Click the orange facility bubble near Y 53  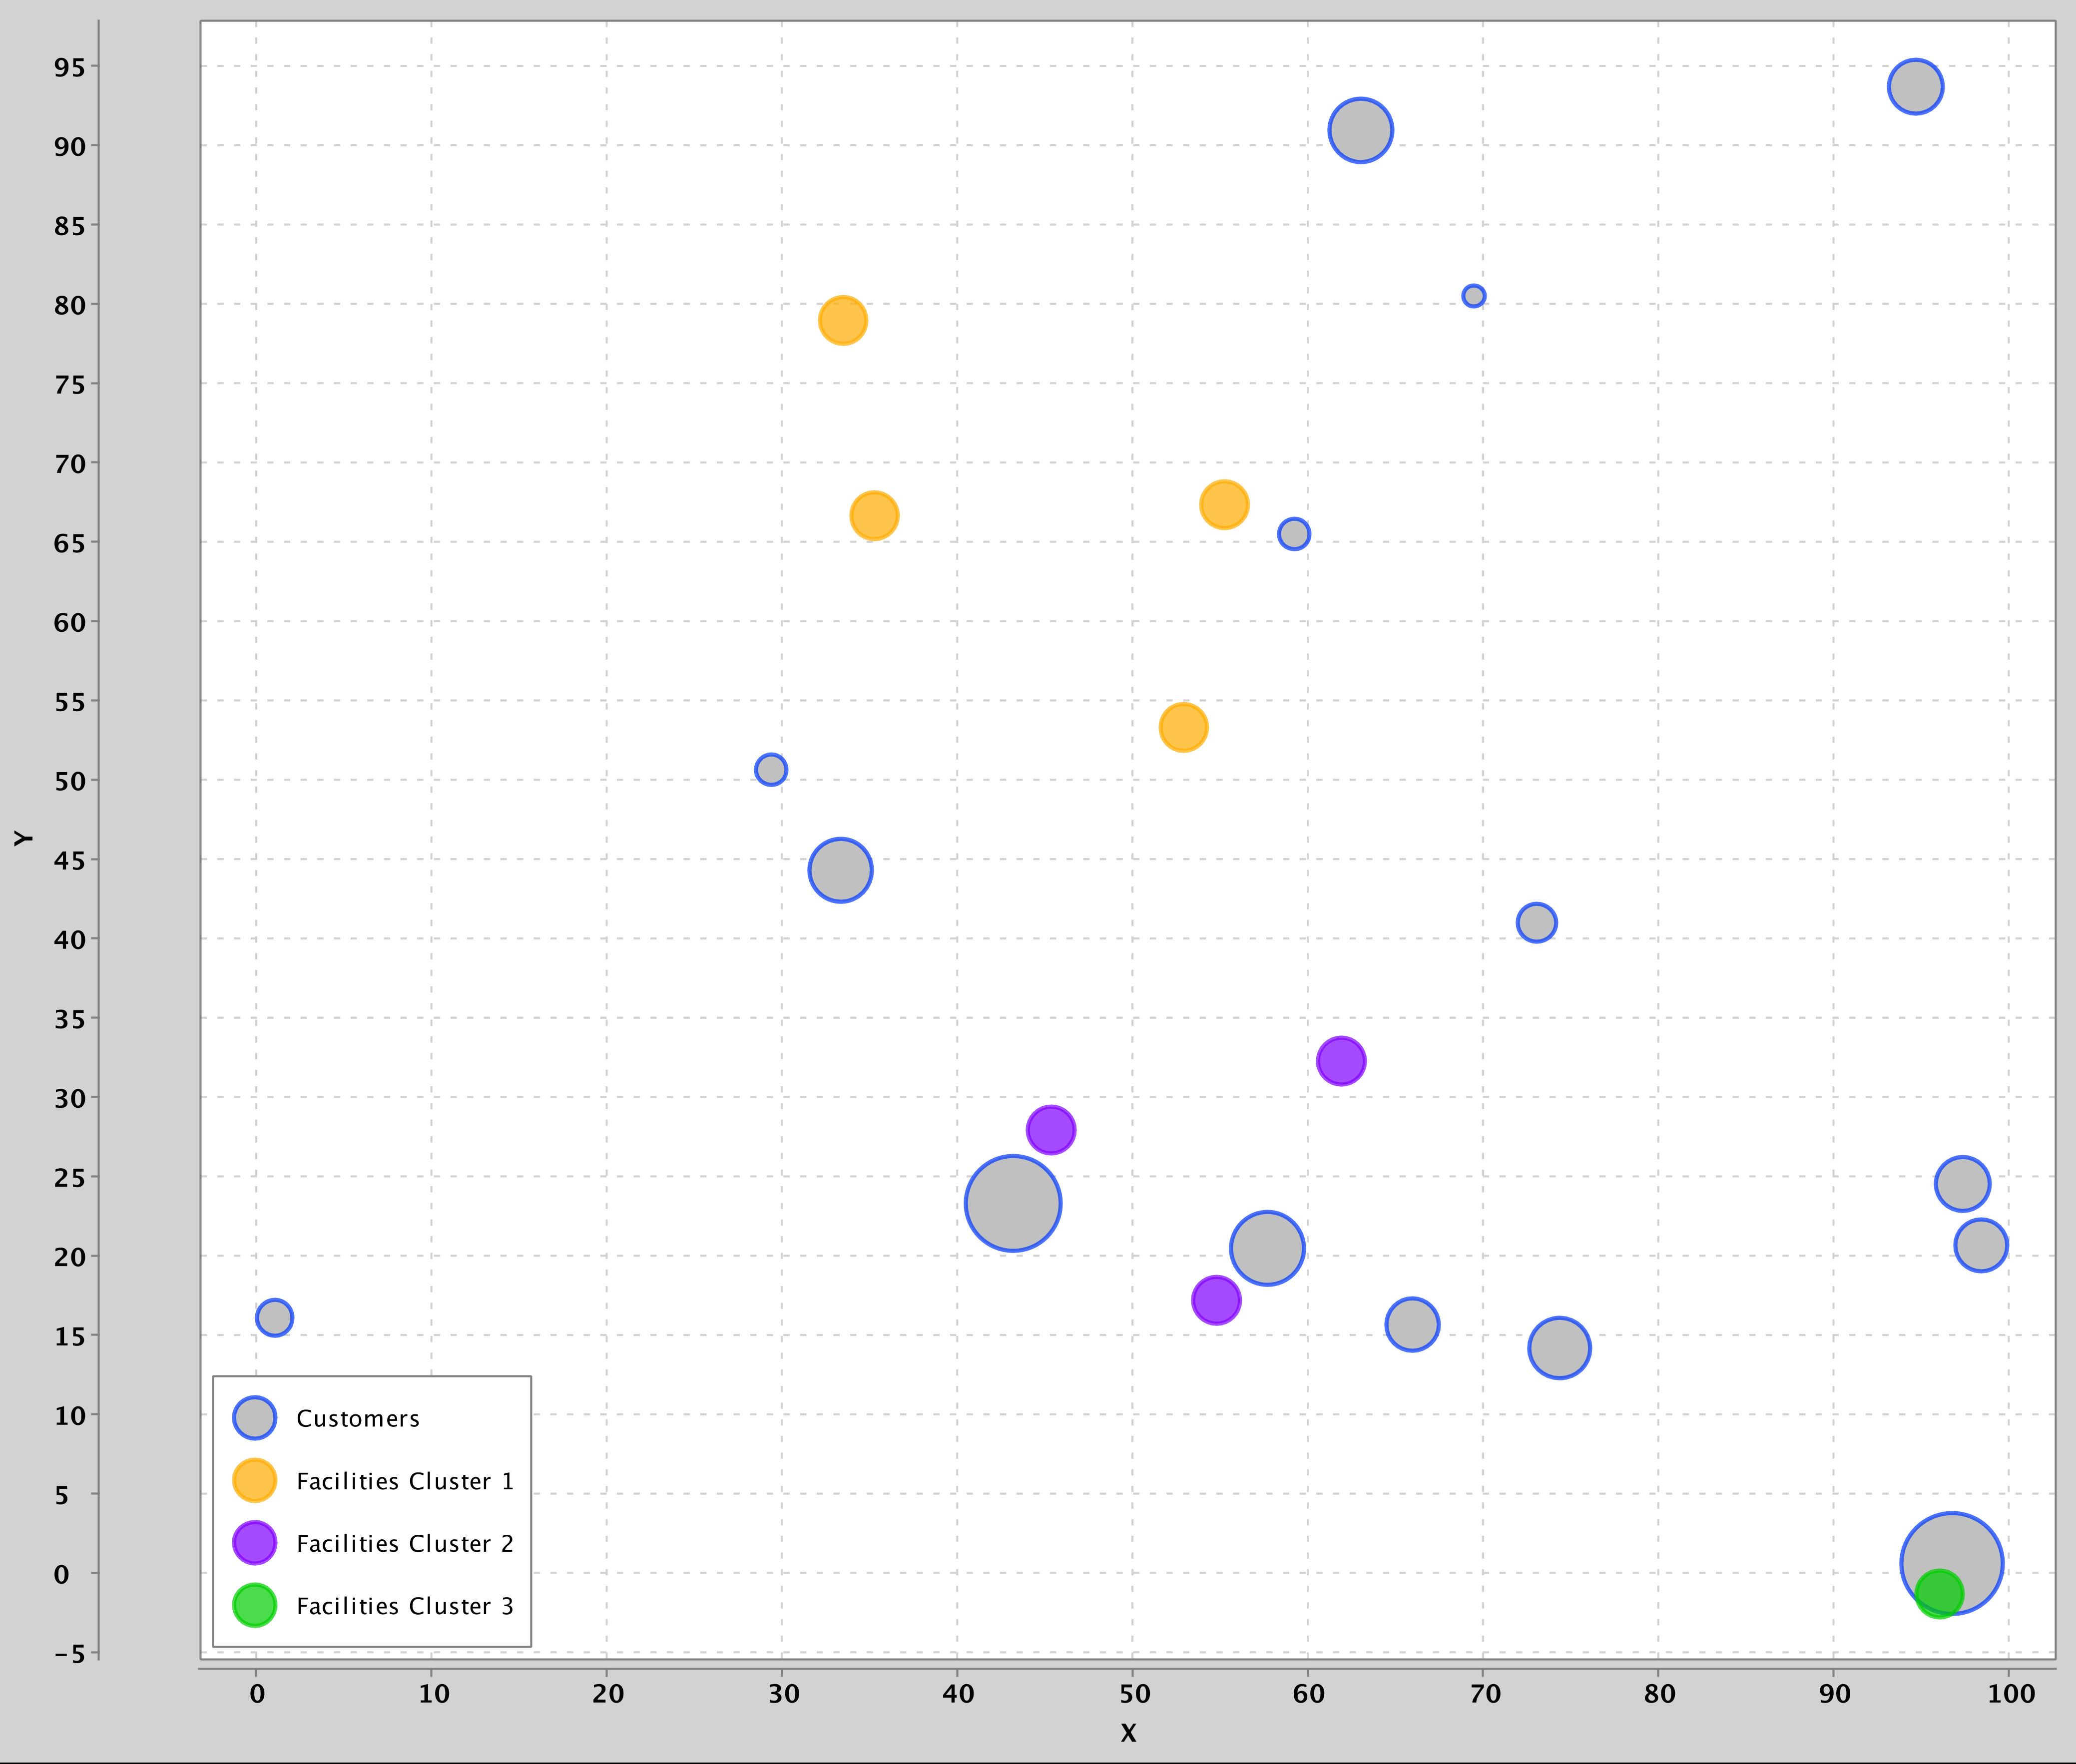[x=1183, y=727]
